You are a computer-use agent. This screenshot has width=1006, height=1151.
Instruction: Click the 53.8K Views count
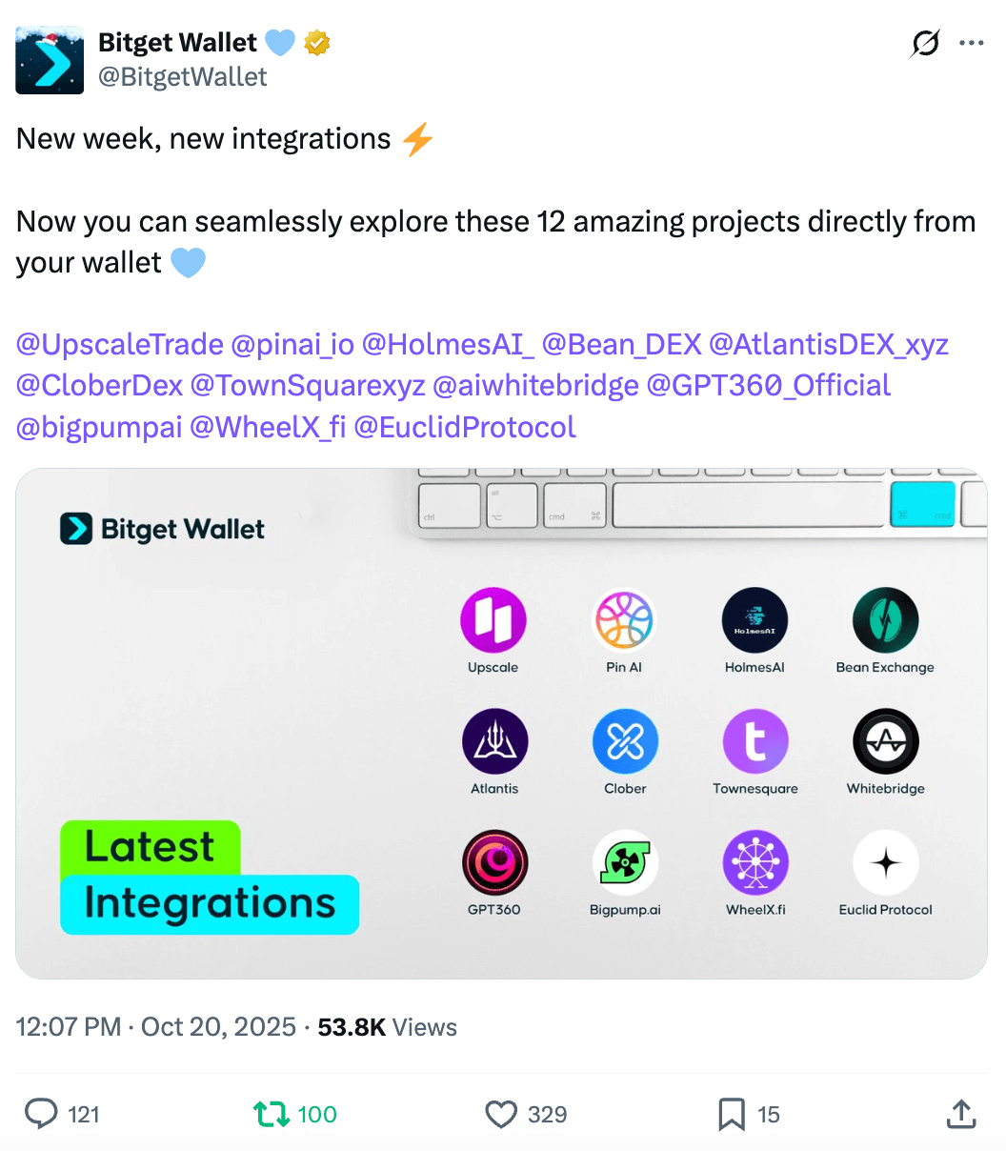[x=387, y=1027]
